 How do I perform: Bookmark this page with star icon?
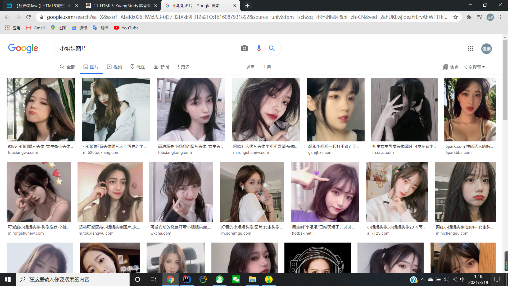coord(456,17)
